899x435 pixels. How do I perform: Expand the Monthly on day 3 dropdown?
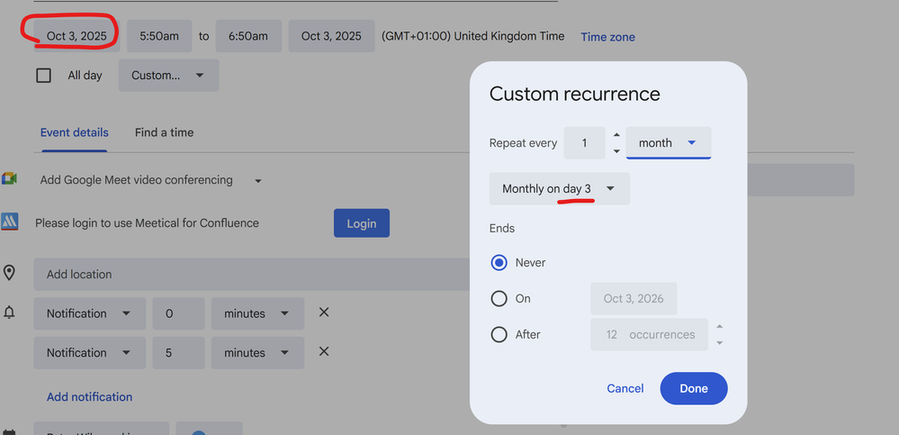pyautogui.click(x=559, y=189)
